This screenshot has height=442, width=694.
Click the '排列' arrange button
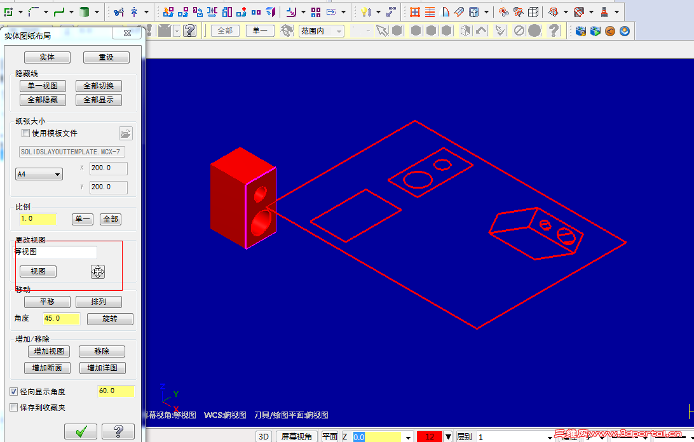(x=99, y=302)
